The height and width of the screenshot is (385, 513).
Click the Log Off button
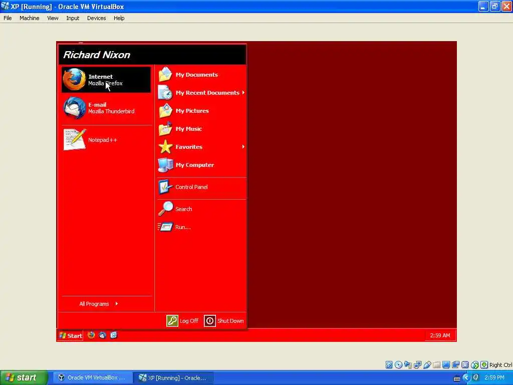(182, 321)
